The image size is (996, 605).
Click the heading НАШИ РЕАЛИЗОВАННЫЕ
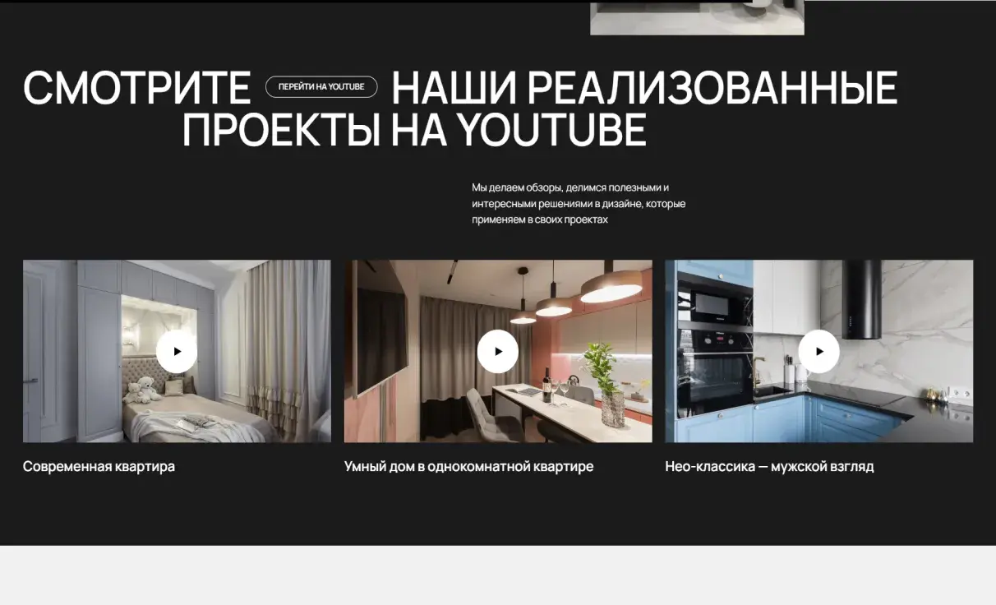(644, 88)
